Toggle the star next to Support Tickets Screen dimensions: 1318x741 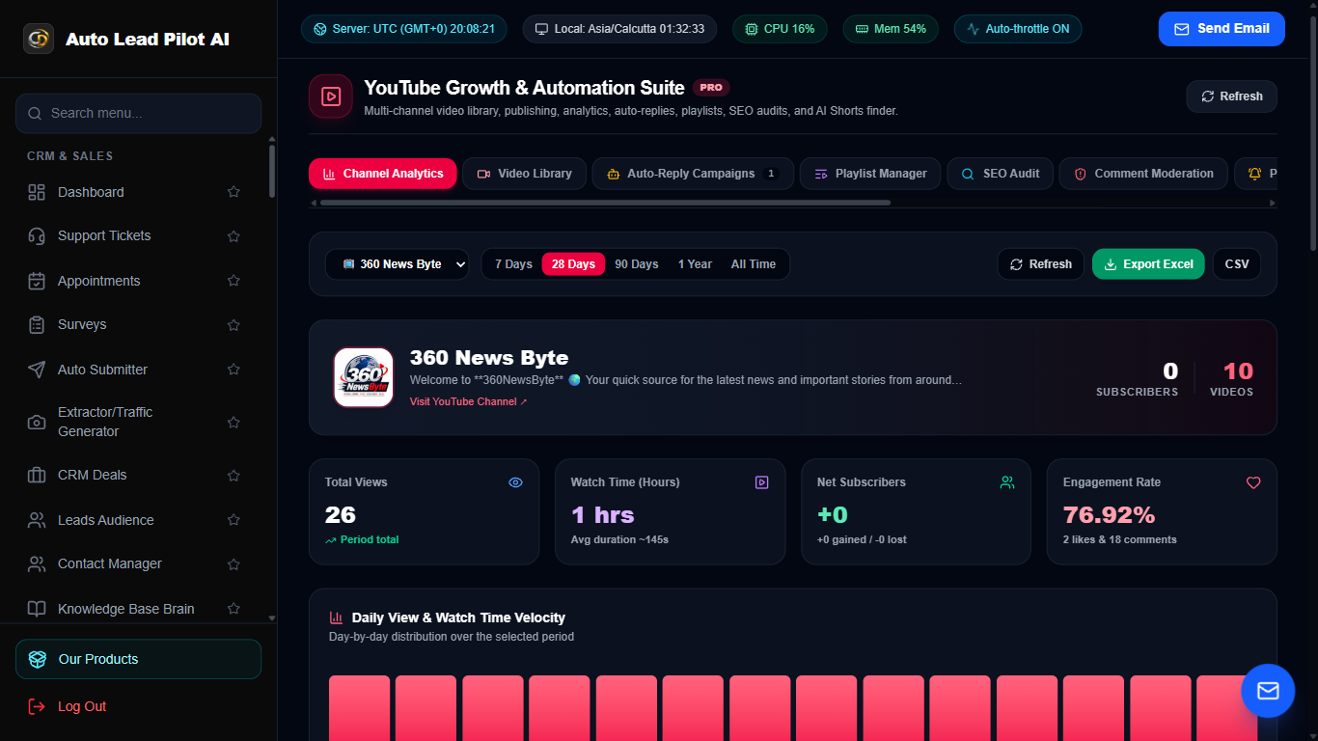(x=233, y=235)
